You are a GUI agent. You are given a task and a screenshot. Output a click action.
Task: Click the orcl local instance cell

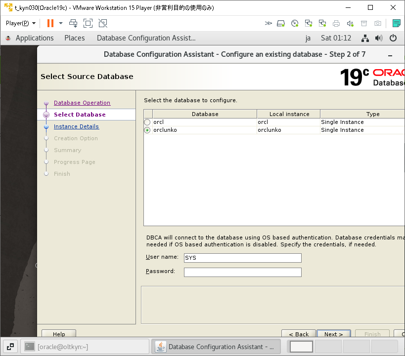pos(288,122)
